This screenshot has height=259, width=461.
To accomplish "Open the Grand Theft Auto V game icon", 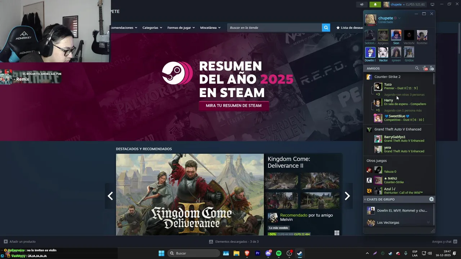I will pyautogui.click(x=369, y=129).
